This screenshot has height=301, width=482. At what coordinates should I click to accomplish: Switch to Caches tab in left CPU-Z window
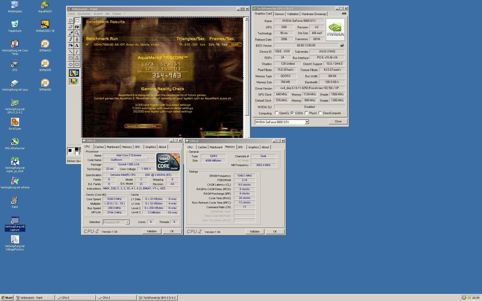[99, 147]
